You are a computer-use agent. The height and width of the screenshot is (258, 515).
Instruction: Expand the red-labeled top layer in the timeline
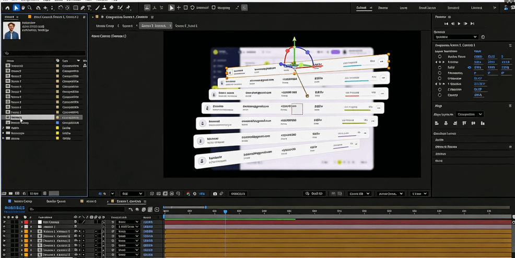[21, 222]
